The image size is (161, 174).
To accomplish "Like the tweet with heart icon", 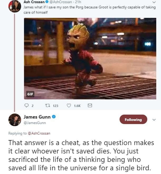I will (69, 106).
